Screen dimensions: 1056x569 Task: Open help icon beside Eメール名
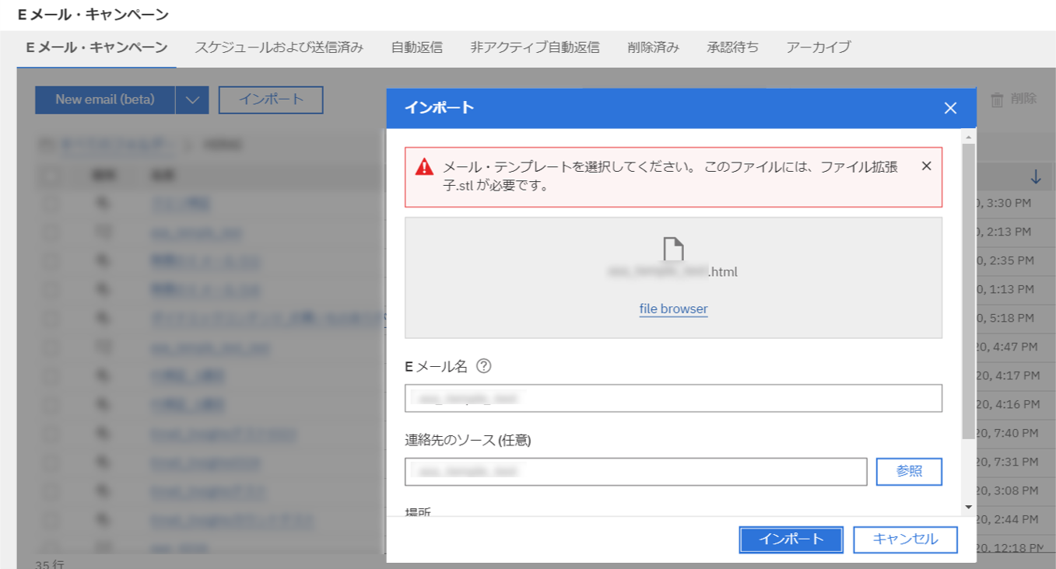pos(483,366)
